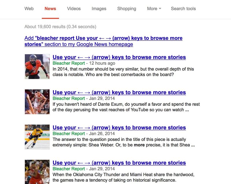Viewport: 231px width, 184px height.
Task: Click the football player thumbnail
Action: (37, 67)
